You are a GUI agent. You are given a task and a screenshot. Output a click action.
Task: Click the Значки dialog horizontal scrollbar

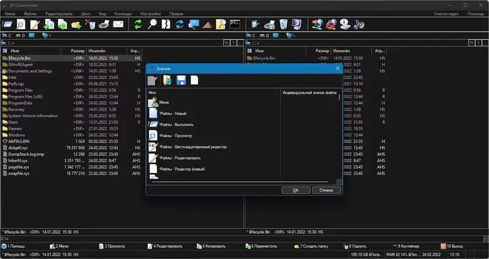click(240, 181)
